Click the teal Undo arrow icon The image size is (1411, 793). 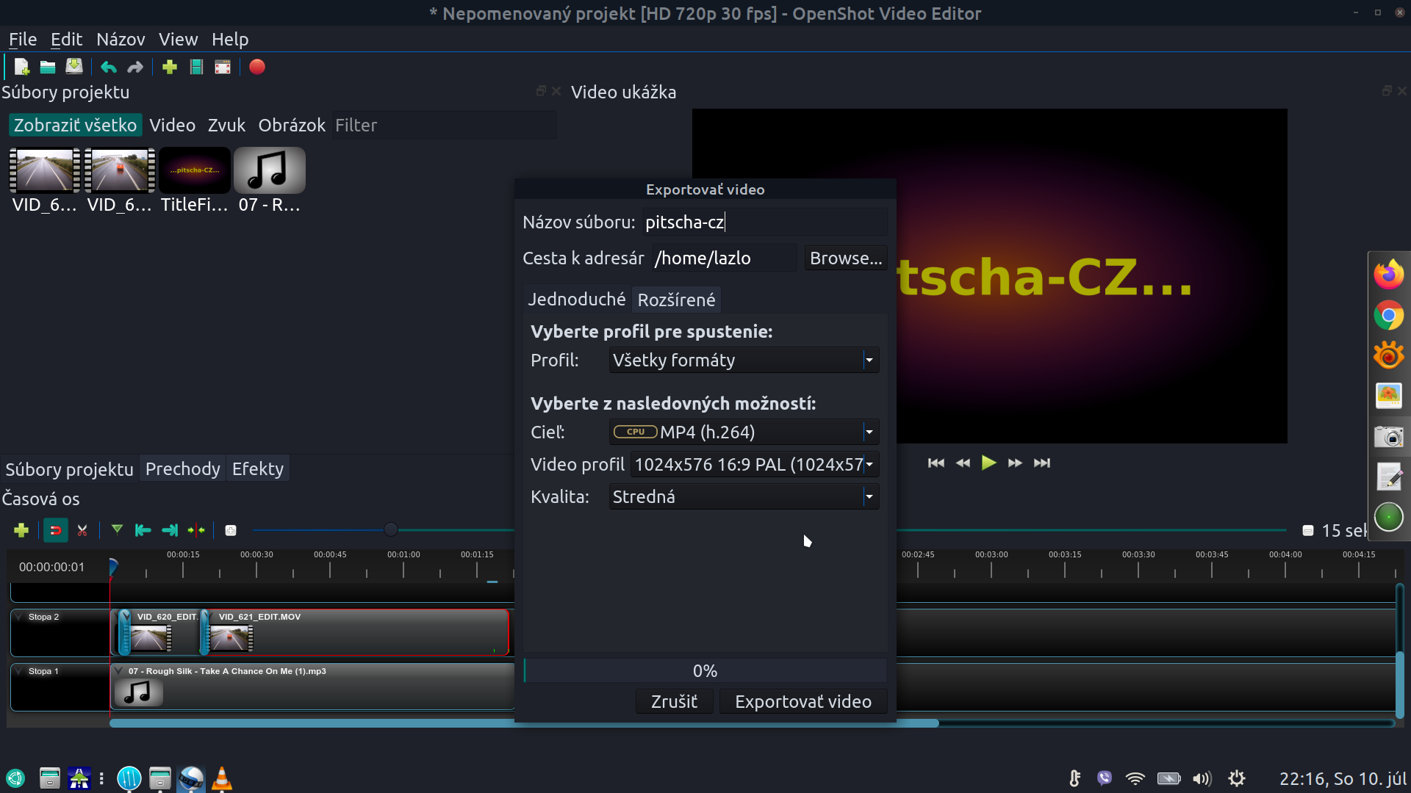[109, 68]
